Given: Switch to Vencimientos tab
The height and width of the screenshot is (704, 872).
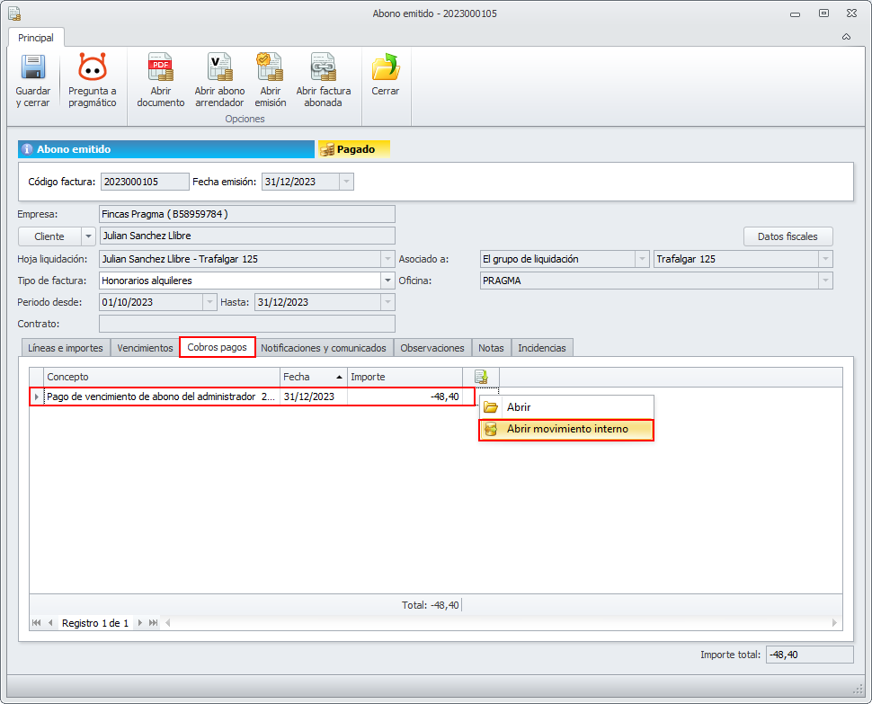Looking at the screenshot, I should pos(145,348).
